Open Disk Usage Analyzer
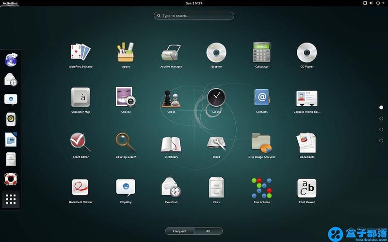 tap(262, 146)
